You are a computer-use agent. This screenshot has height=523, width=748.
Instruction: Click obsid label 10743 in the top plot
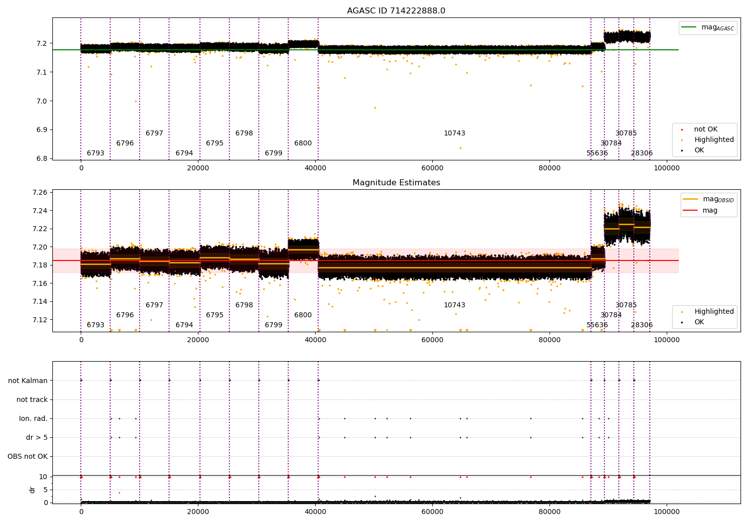point(455,133)
